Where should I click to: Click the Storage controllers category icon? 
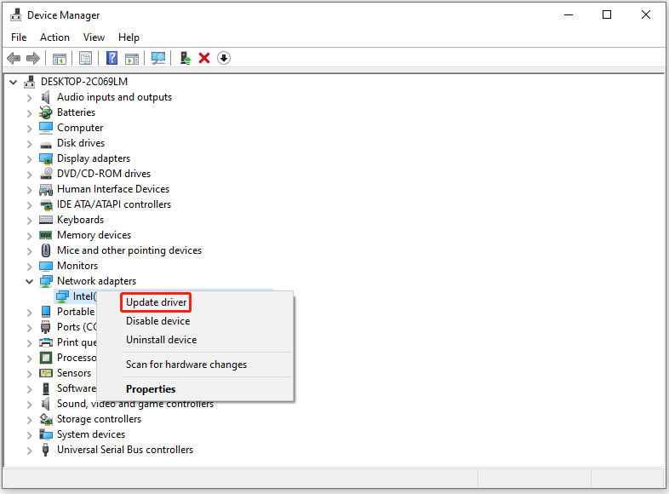click(x=46, y=419)
